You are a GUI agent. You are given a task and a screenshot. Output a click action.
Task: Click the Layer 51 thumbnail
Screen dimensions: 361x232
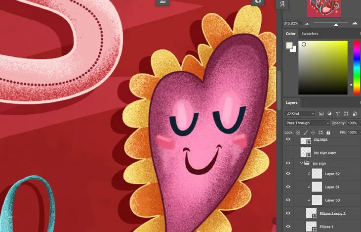coord(317,187)
